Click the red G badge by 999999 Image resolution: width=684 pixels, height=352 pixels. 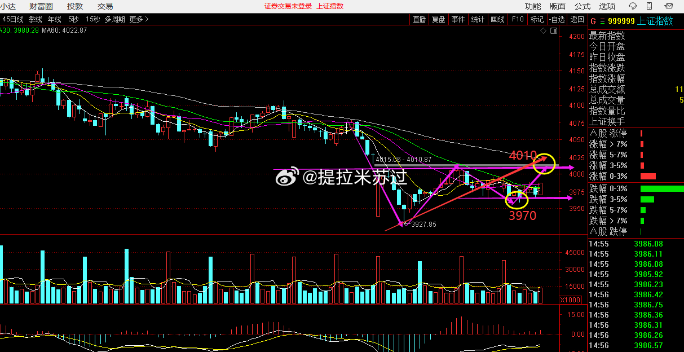(592, 21)
